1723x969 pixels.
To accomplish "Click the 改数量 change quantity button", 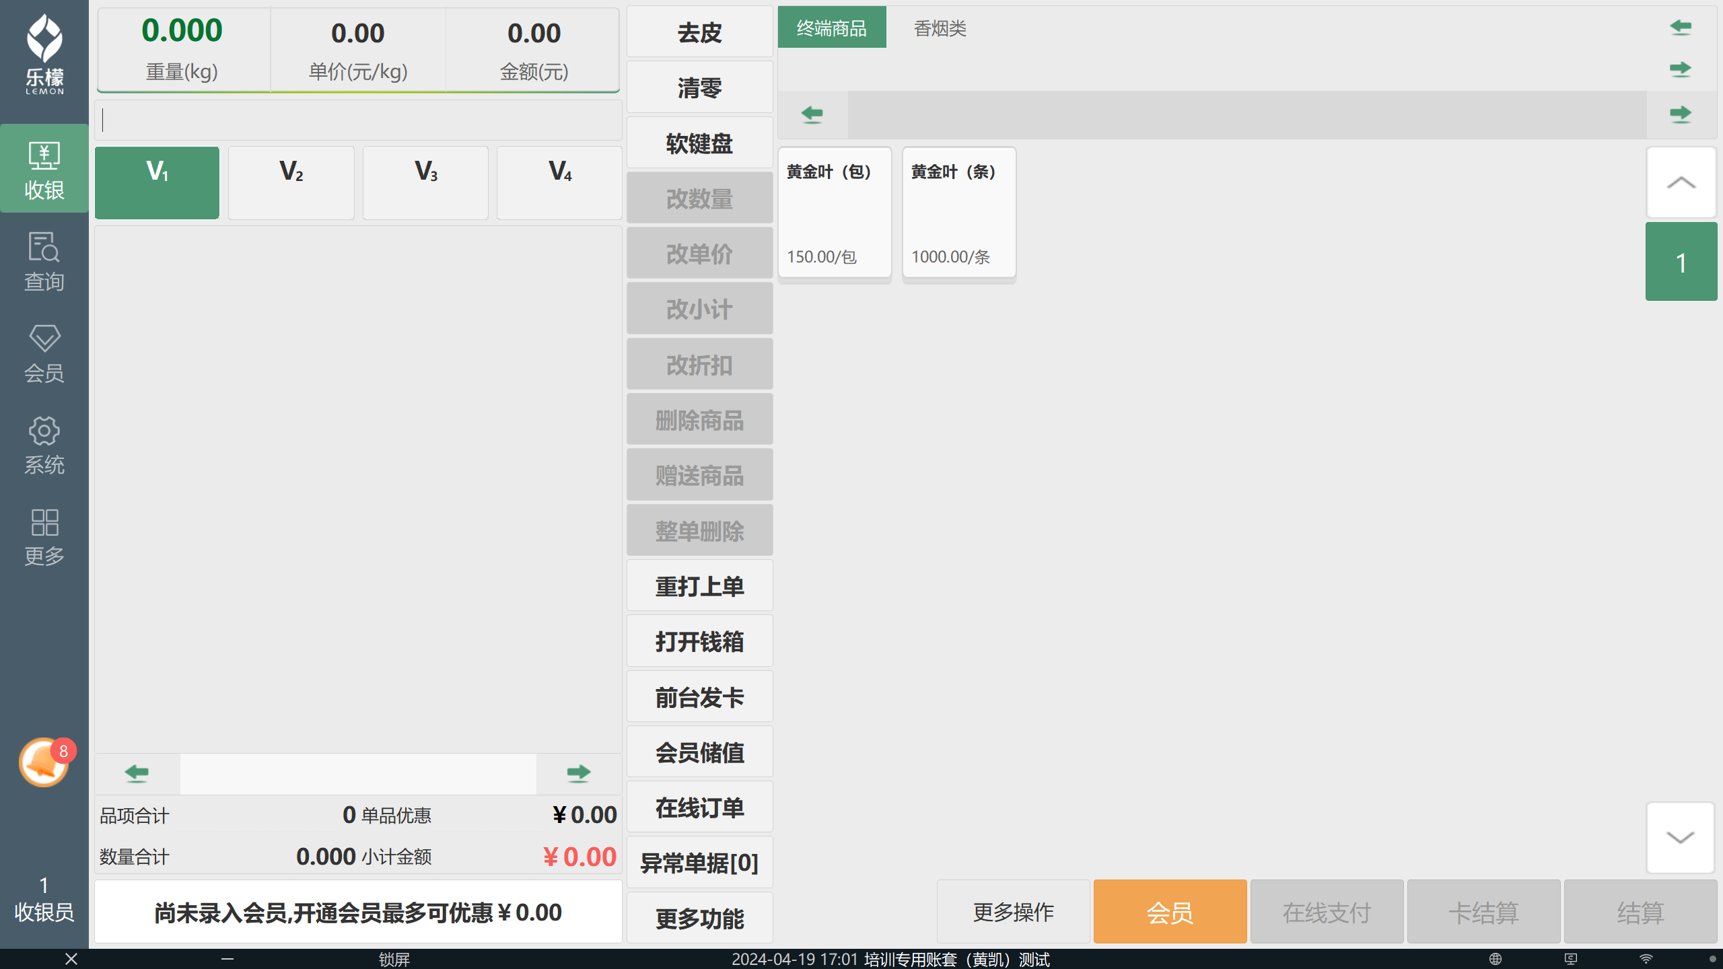I will 700,199.
